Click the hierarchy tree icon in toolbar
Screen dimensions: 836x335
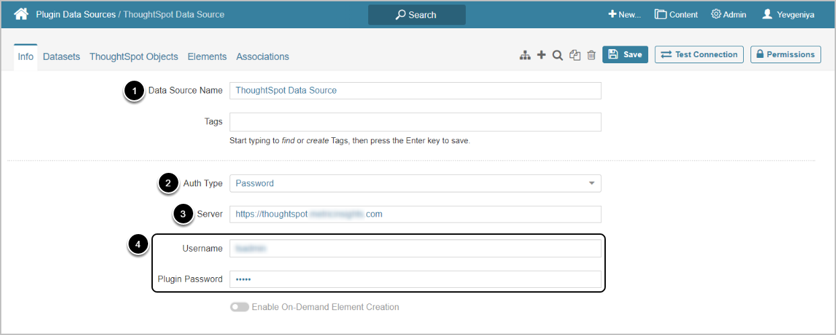click(x=525, y=55)
